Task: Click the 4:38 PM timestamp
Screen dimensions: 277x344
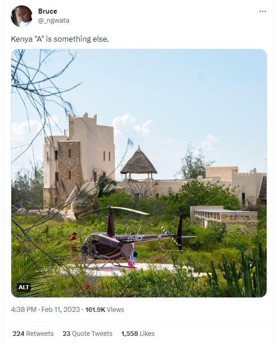Action: coord(24,309)
